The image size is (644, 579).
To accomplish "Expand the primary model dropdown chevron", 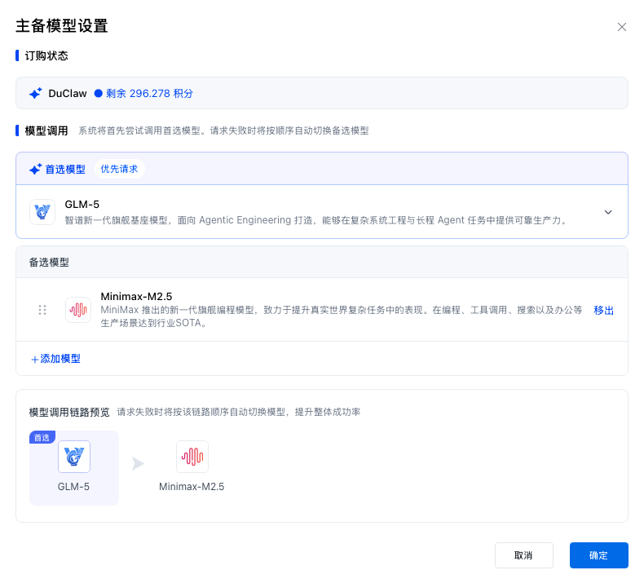I will click(608, 212).
